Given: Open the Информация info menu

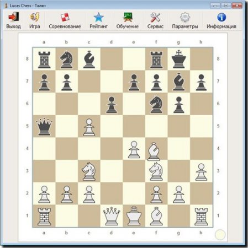Looking at the screenshot, I should (x=221, y=20).
